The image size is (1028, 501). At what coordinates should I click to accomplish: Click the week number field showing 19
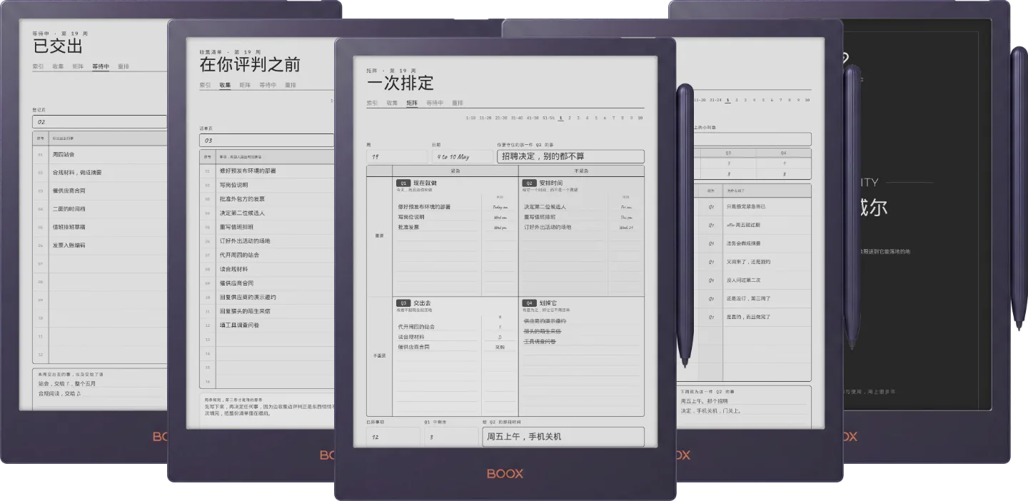click(x=396, y=156)
